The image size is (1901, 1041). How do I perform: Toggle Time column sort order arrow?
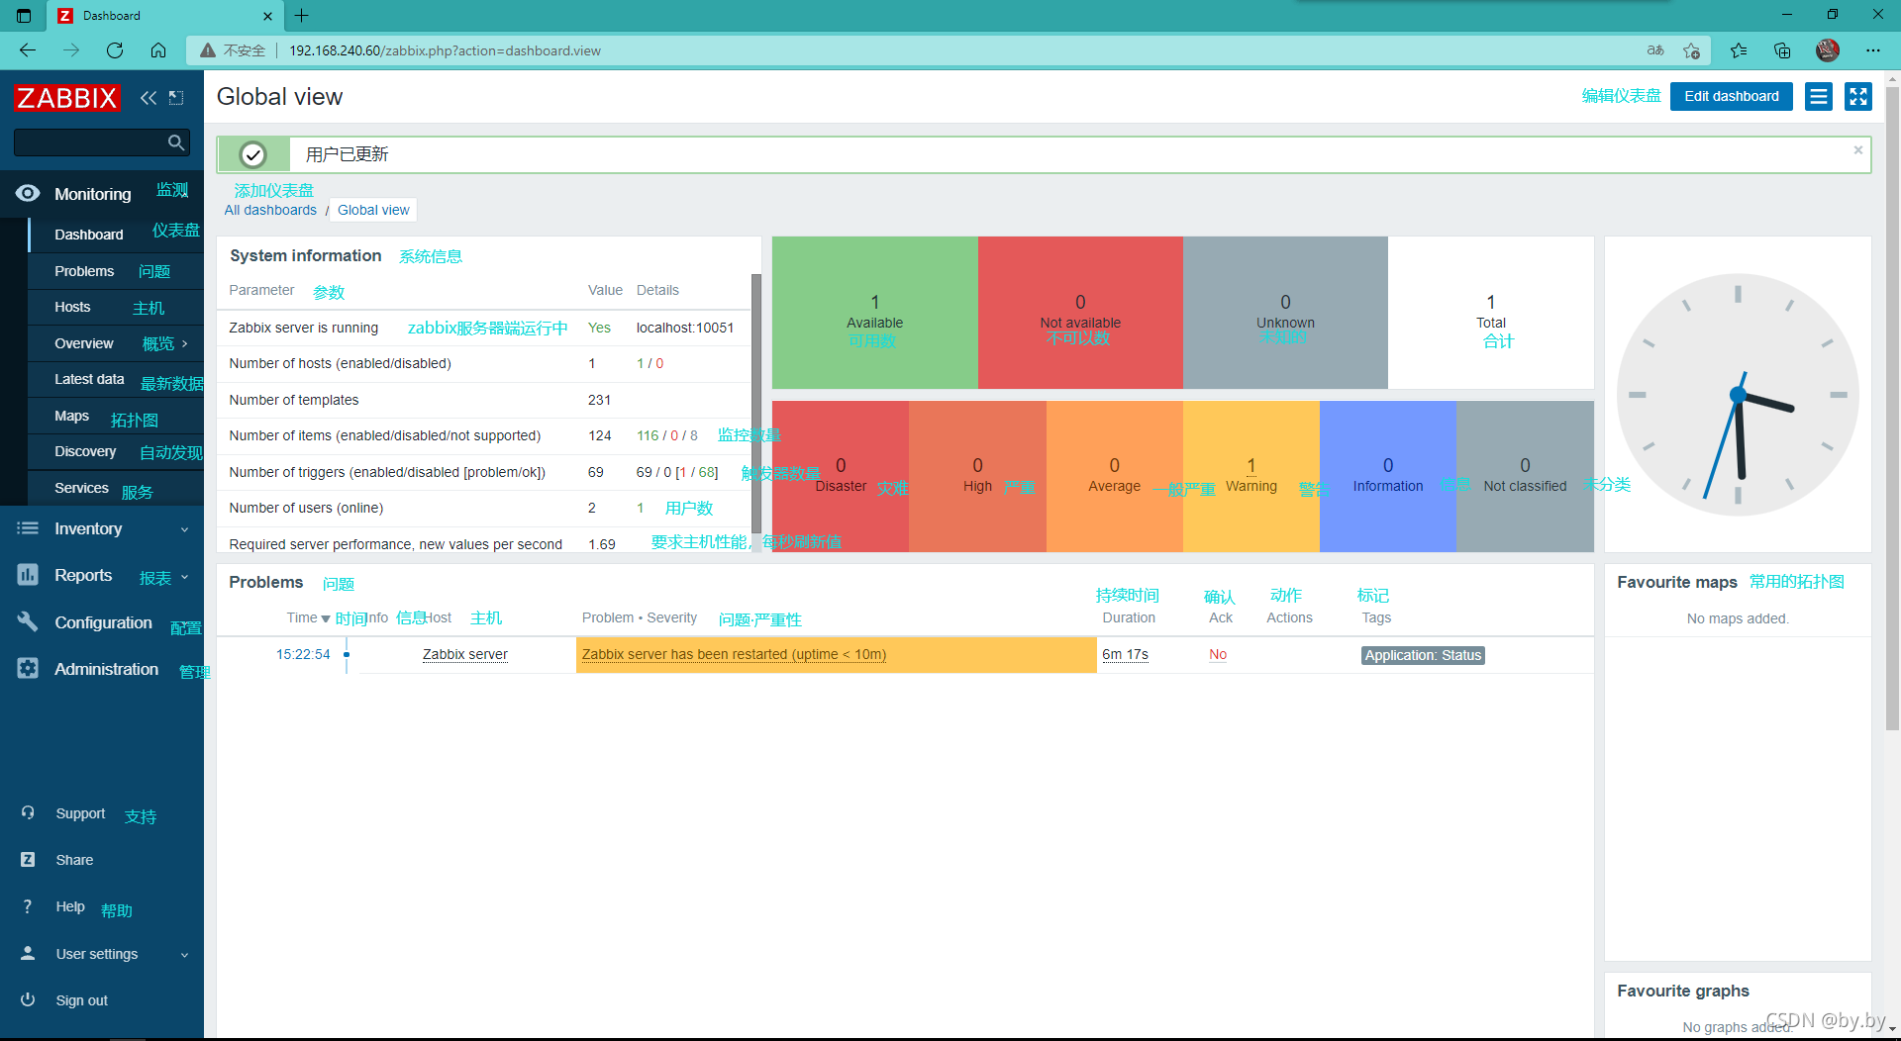coord(326,618)
